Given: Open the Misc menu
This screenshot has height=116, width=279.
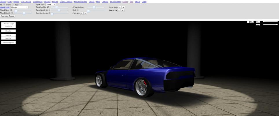Looking at the screenshot, I should [x=98, y=2].
